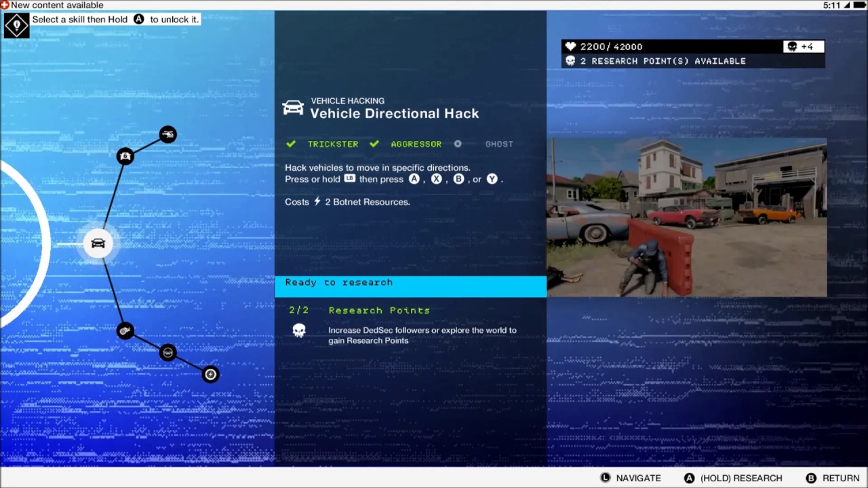Click the red New content available icon
This screenshot has height=488, width=868.
[x=5, y=5]
